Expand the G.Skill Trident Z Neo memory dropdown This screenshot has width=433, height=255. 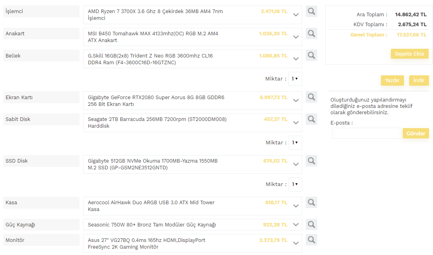[192, 59]
